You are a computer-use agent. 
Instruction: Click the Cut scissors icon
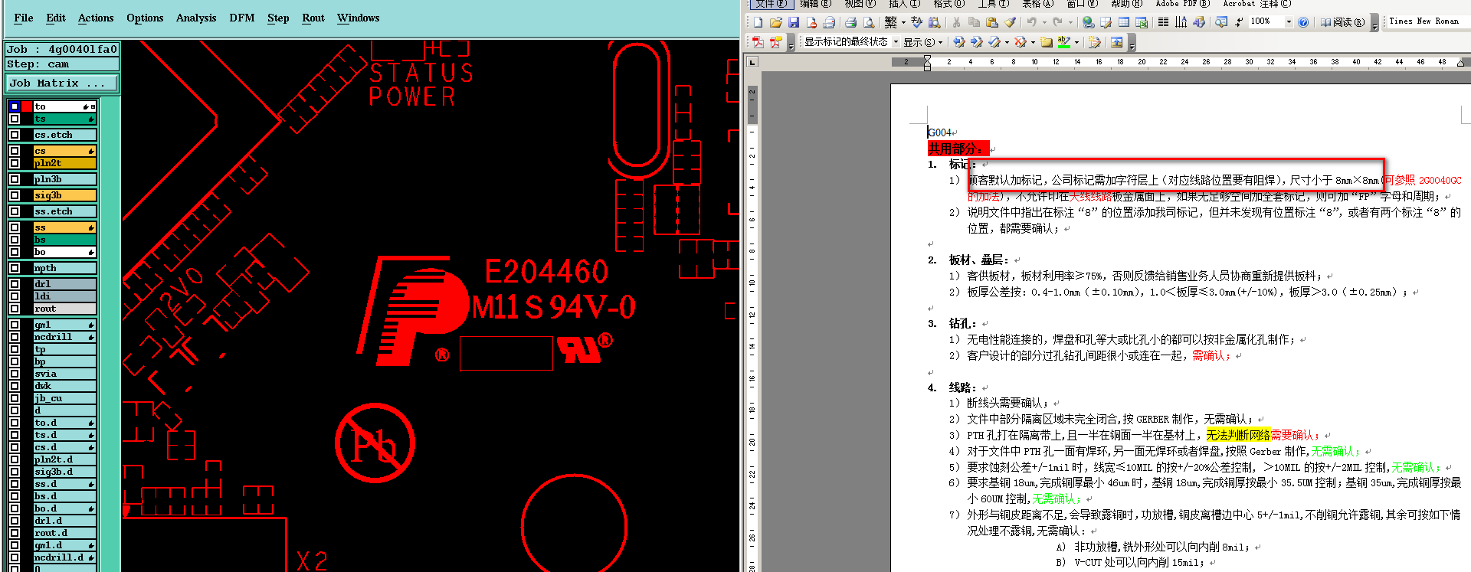(956, 22)
